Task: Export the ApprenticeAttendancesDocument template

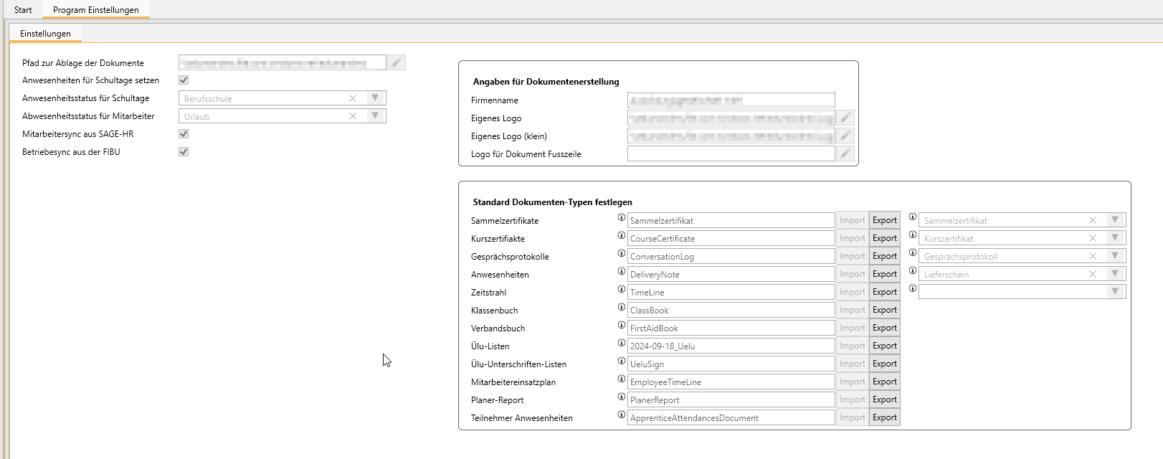Action: (885, 417)
